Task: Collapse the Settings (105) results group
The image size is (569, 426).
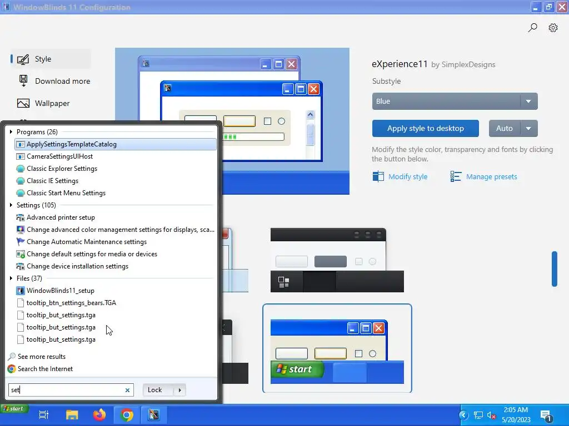Action: [11, 205]
